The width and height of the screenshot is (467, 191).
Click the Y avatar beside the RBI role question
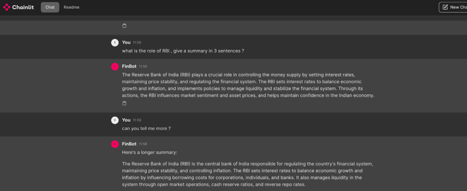tap(114, 42)
